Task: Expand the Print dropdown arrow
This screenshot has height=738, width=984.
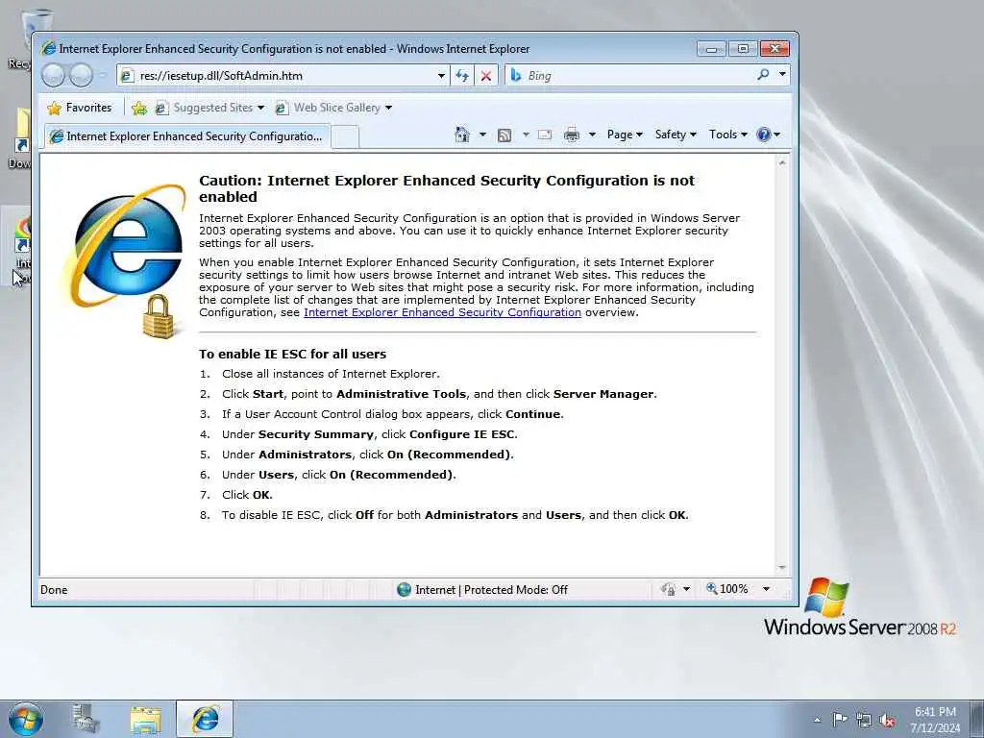Action: pos(592,135)
